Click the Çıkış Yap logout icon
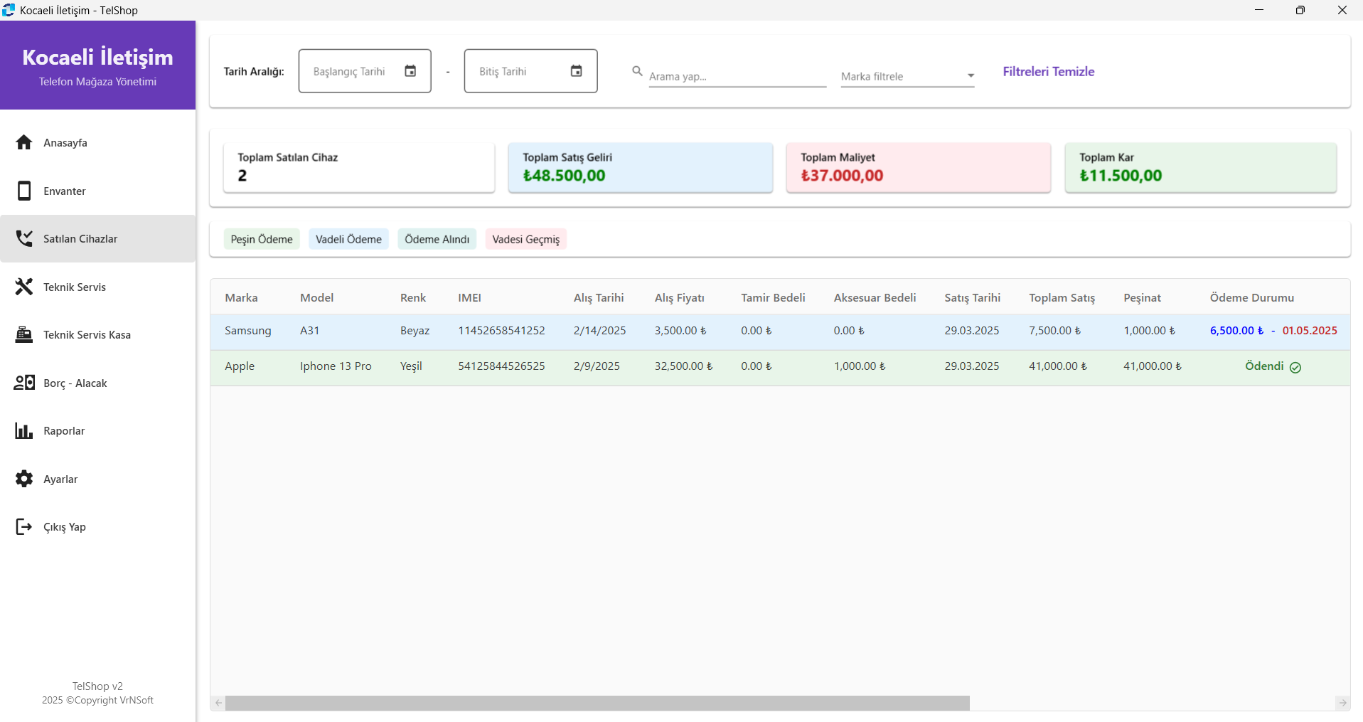Screen dimensions: 1363x722 click(x=24, y=526)
